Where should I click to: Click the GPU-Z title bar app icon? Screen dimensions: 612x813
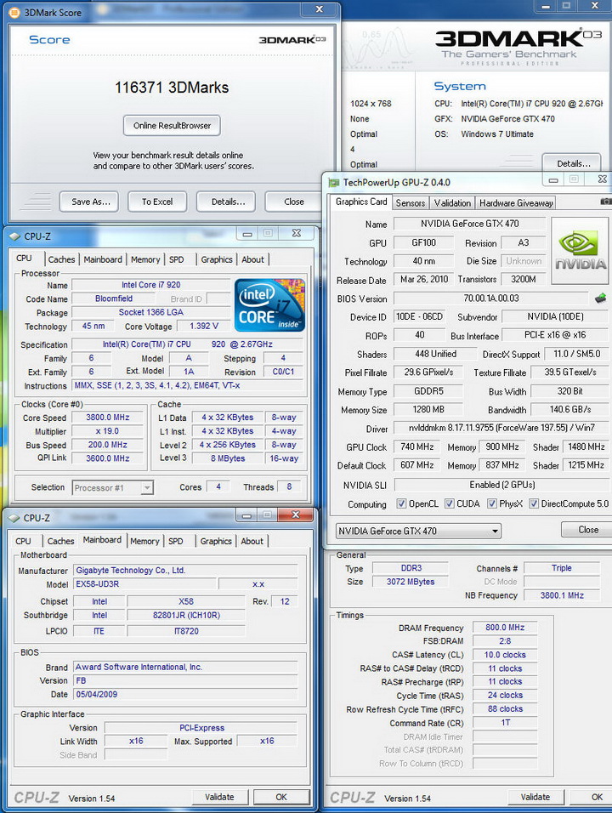[x=334, y=183]
